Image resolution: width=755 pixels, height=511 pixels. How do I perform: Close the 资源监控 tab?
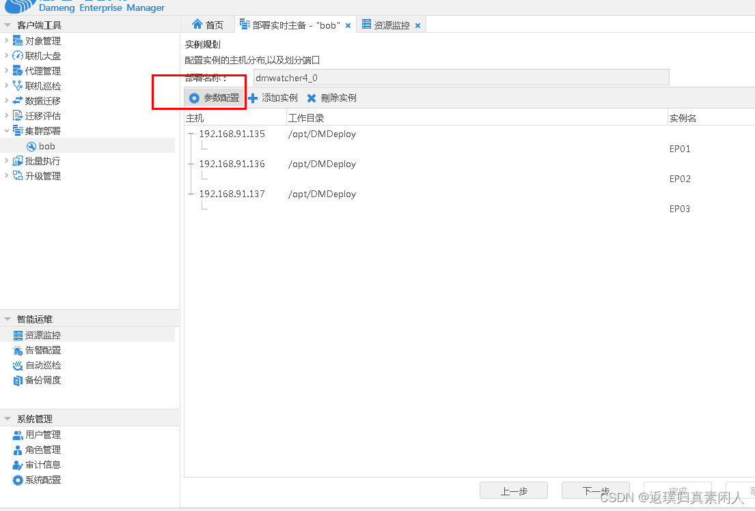pyautogui.click(x=418, y=25)
